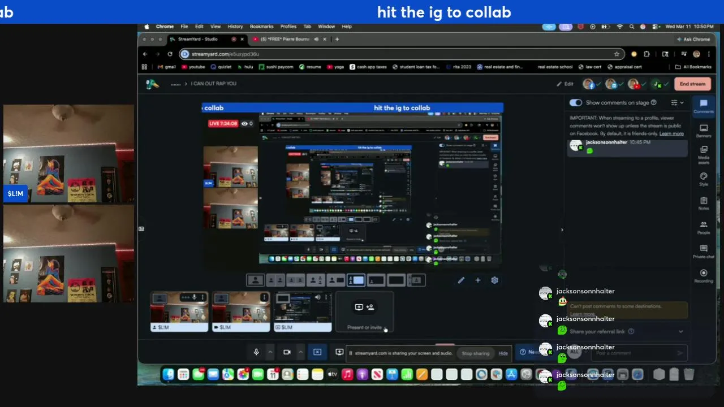
Task: Select the screen-share $L!M thumbnail
Action: click(x=303, y=311)
